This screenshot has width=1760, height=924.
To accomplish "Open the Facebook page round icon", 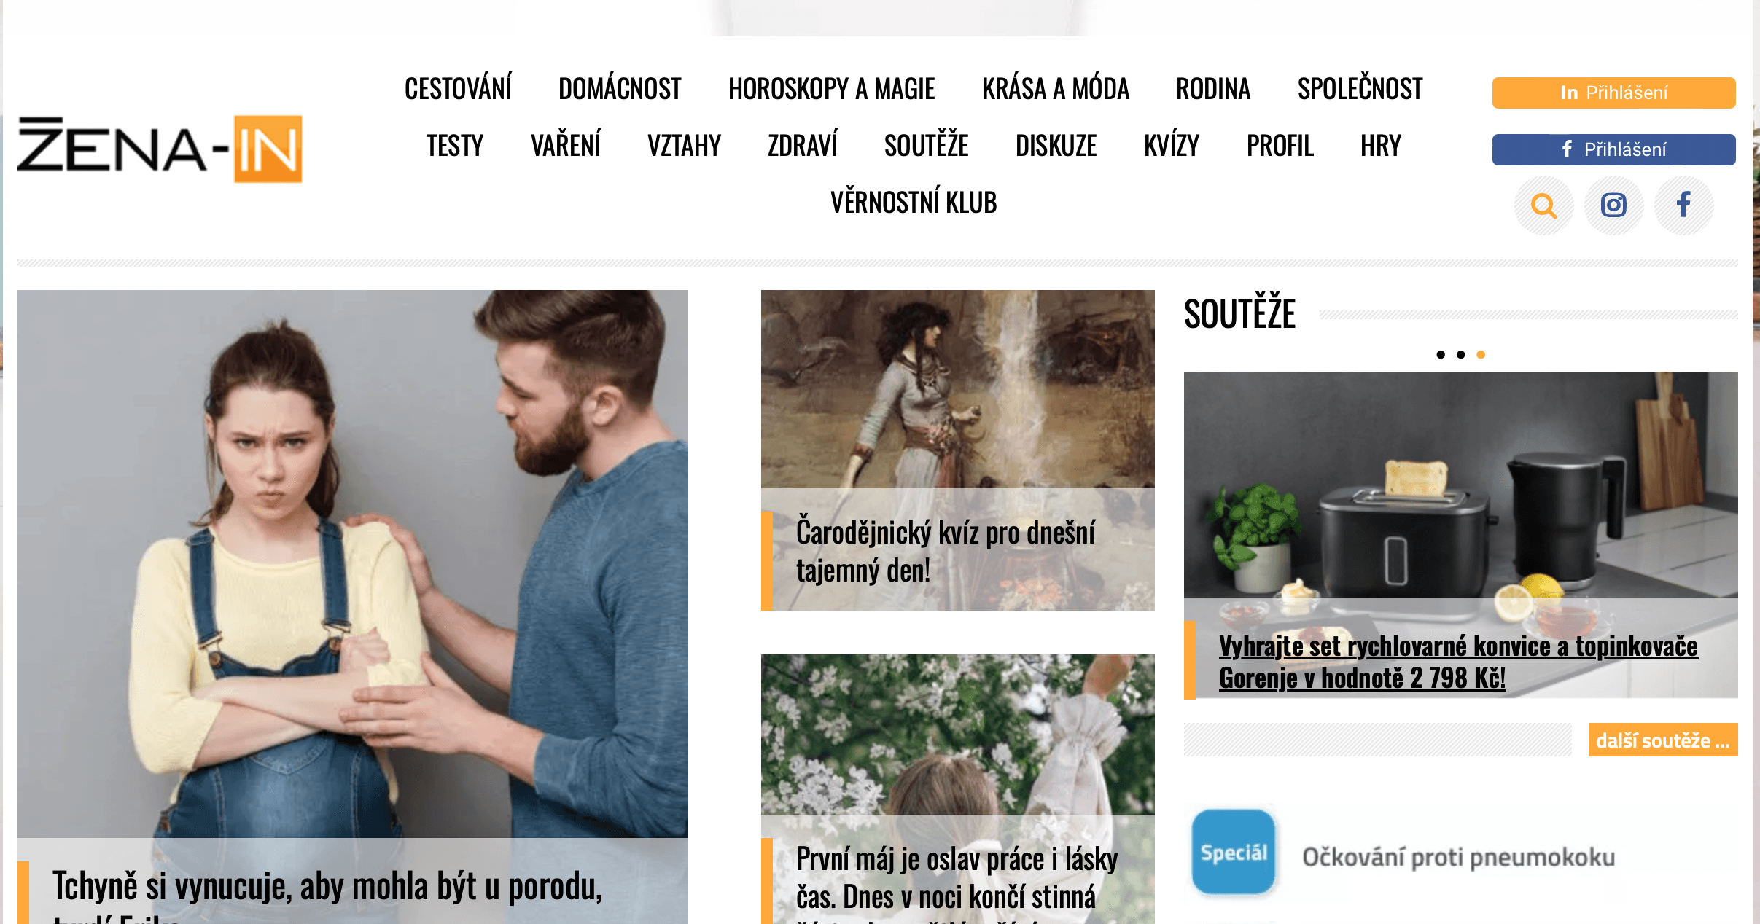I will click(1683, 205).
